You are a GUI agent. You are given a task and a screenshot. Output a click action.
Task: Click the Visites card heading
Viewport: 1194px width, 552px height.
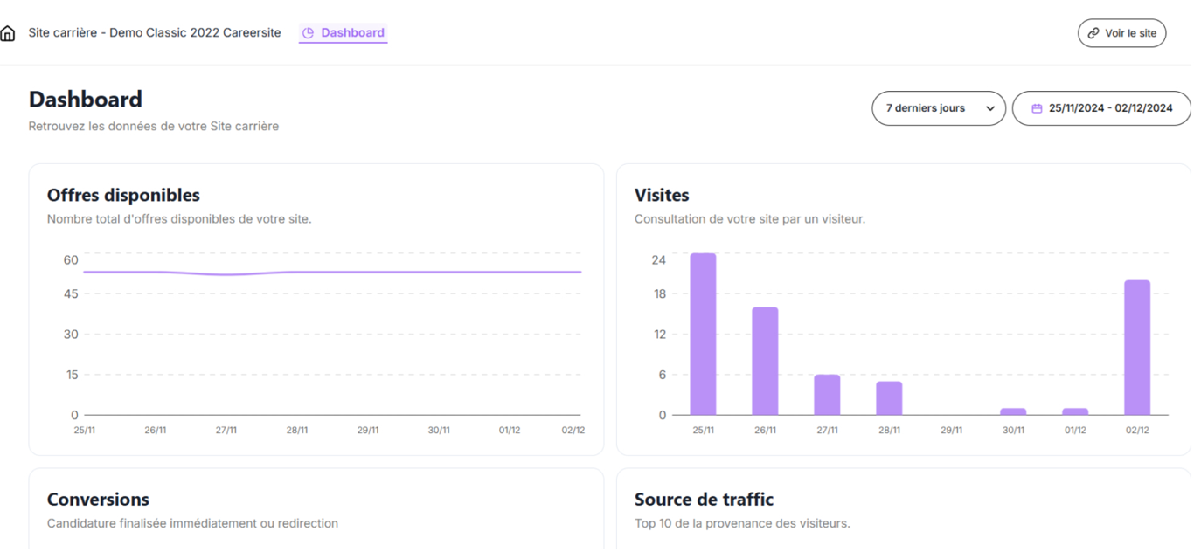662,195
